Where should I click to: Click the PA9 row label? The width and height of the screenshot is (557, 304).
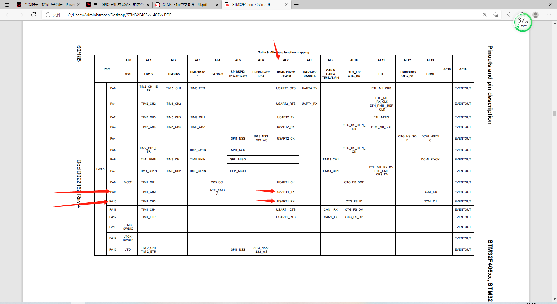pyautogui.click(x=113, y=192)
